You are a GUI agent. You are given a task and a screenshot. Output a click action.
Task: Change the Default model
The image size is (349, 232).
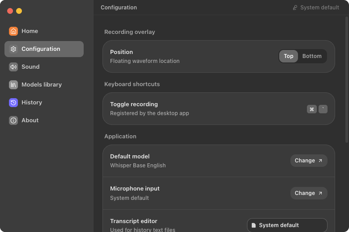click(309, 161)
